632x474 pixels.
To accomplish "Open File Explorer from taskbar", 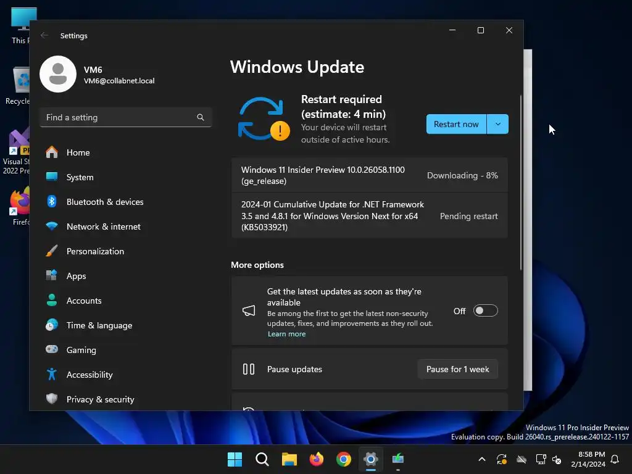I will [x=289, y=459].
